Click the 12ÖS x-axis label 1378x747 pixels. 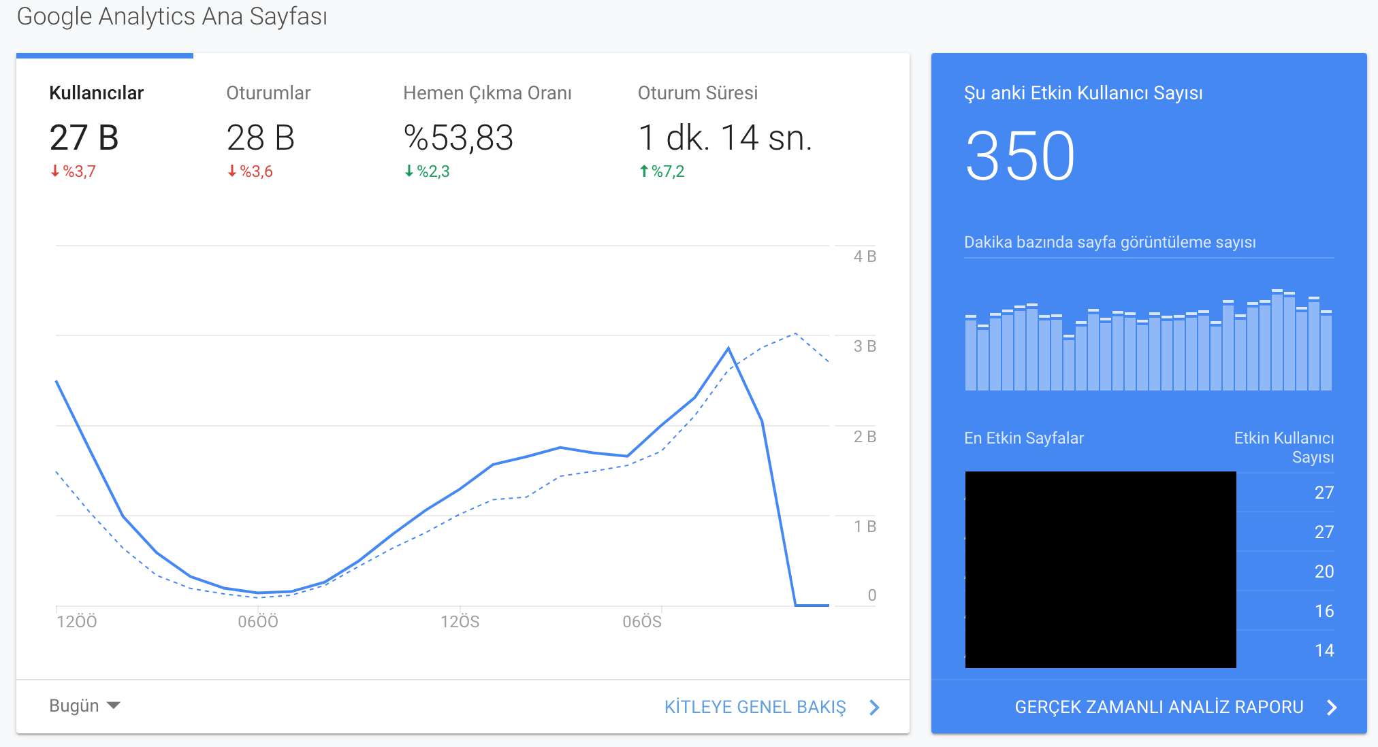(460, 622)
